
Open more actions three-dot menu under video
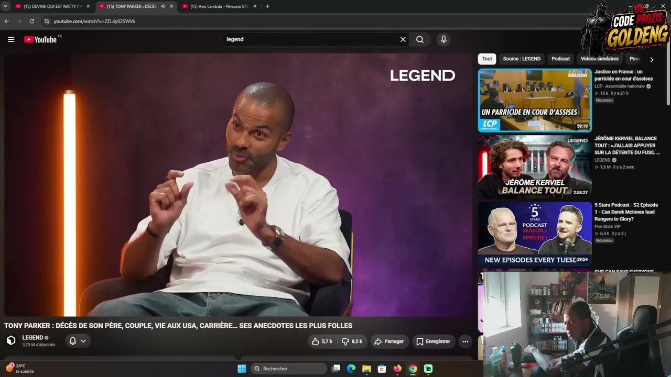(x=465, y=341)
